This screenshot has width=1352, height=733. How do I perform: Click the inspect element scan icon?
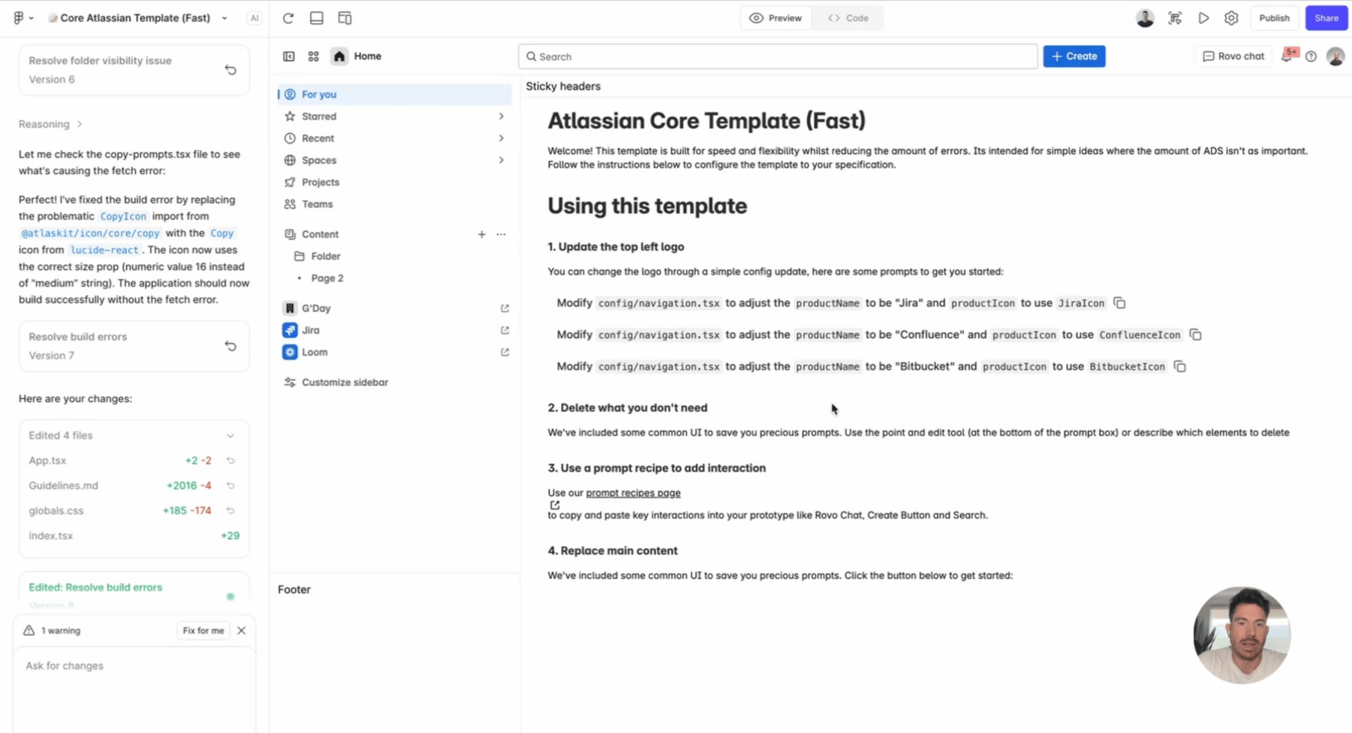[x=1175, y=18]
